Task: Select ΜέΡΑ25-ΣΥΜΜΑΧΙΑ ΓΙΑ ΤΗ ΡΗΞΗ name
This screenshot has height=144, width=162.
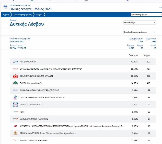Action: [x=34, y=119]
